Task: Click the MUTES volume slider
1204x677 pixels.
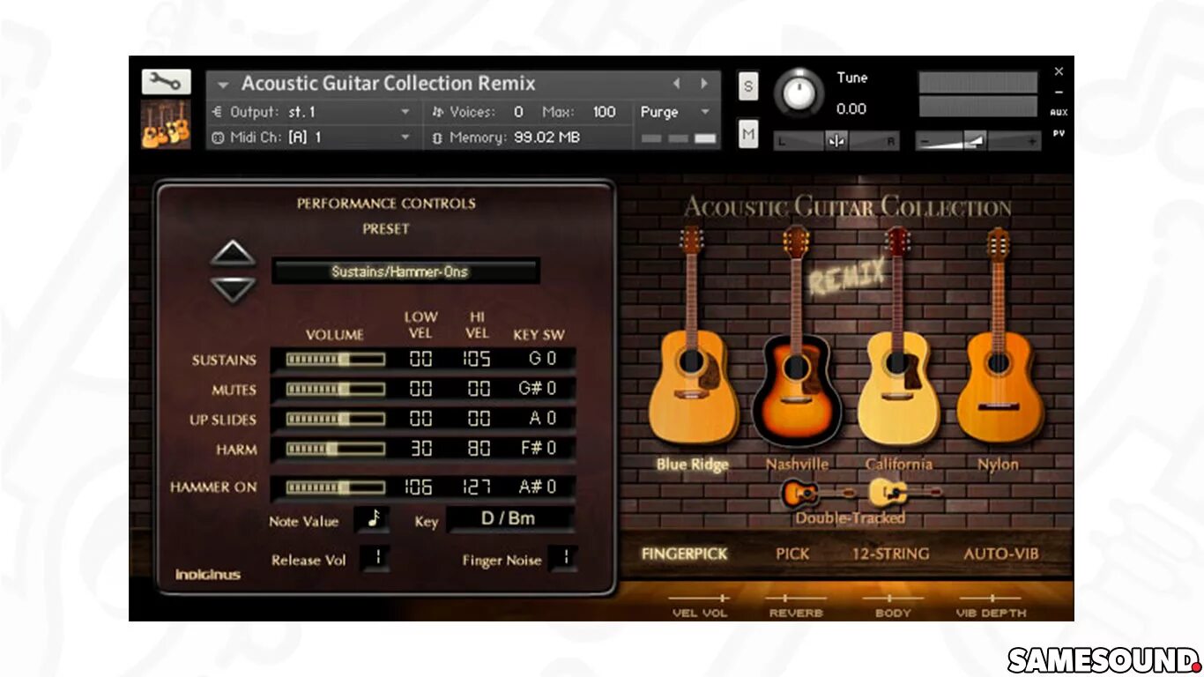Action: [x=335, y=390]
